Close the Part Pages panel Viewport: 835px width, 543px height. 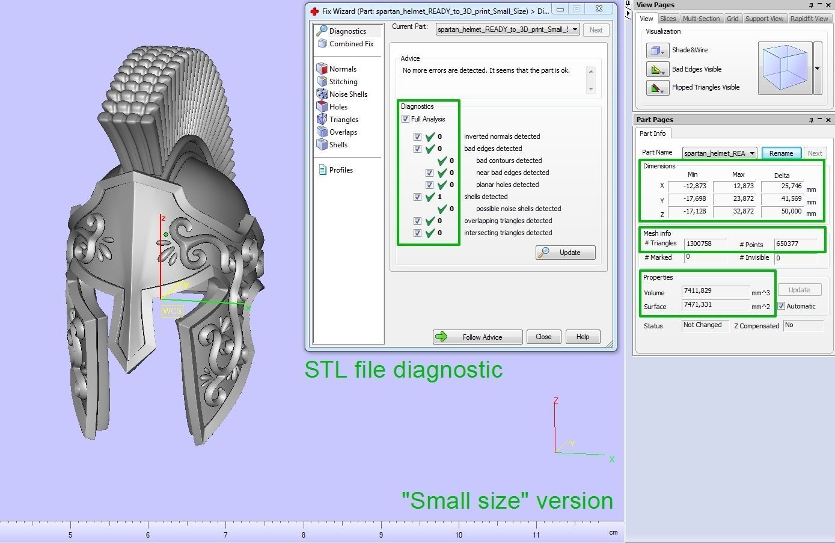click(828, 120)
